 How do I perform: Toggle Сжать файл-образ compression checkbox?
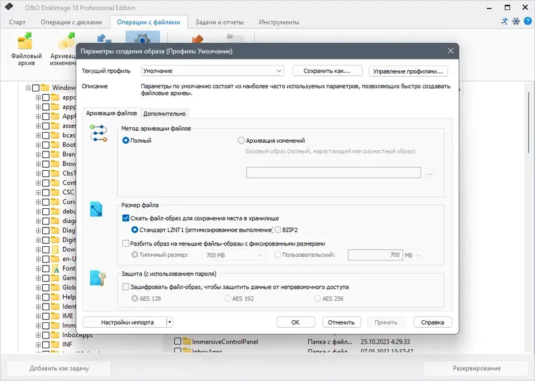pos(126,218)
